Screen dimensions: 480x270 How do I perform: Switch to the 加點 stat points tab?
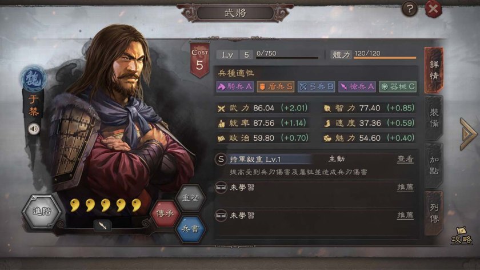point(434,165)
